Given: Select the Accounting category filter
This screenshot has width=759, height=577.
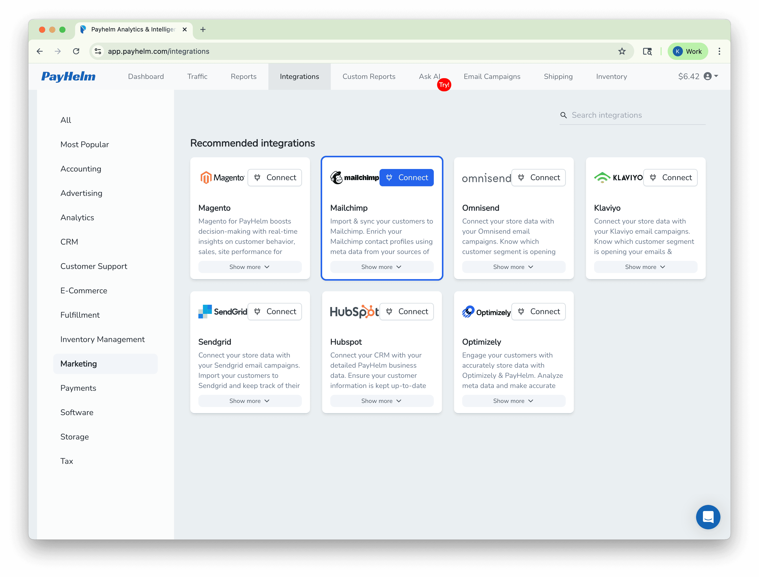Looking at the screenshot, I should [x=81, y=169].
